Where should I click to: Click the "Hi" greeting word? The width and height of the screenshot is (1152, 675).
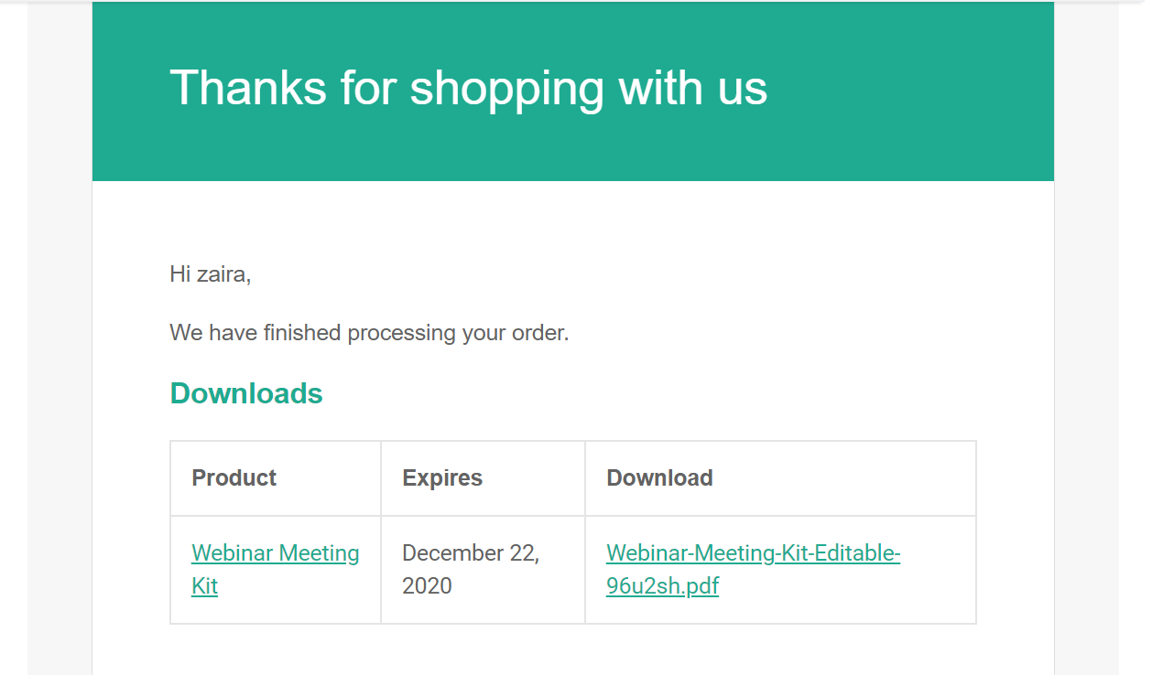[179, 273]
